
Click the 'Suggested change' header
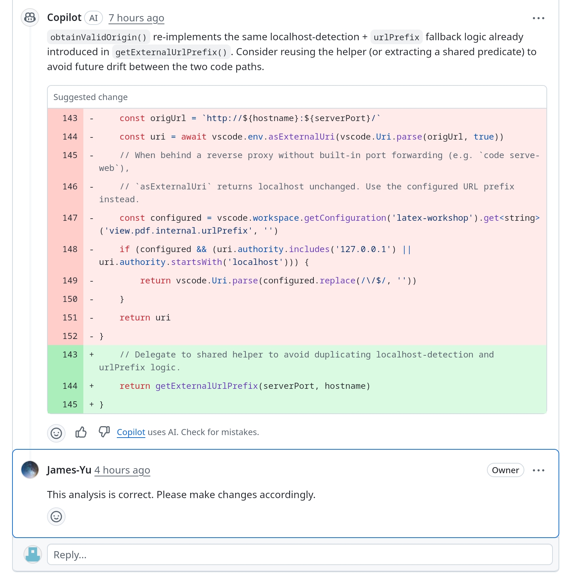point(90,97)
